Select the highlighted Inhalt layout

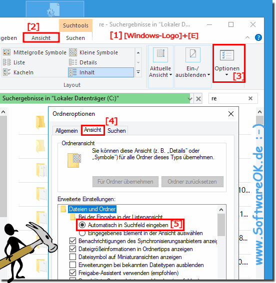(x=101, y=72)
